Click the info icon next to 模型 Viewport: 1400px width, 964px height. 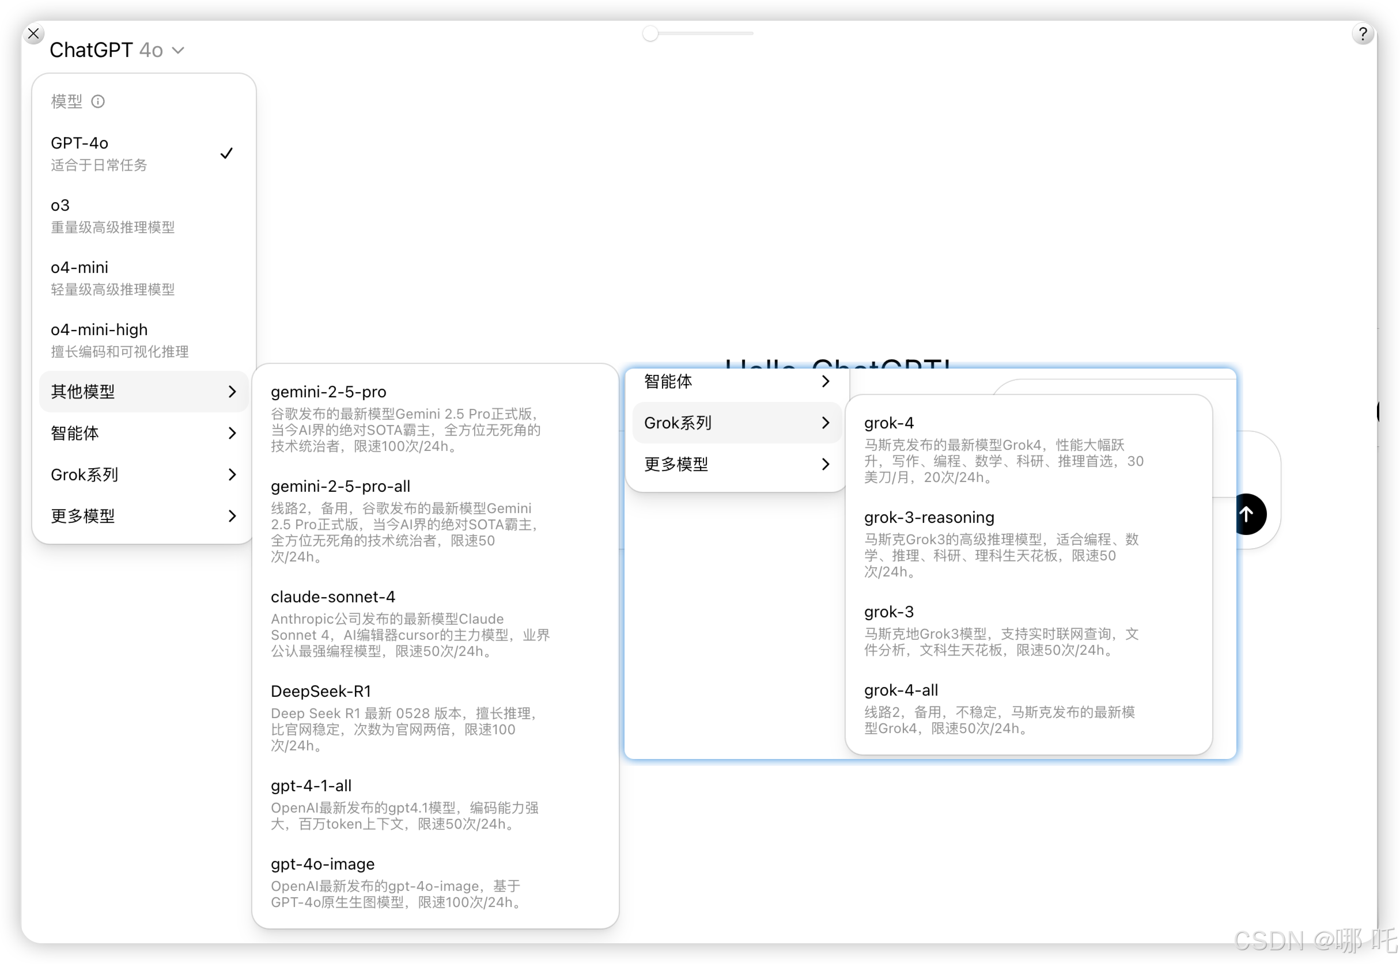click(98, 101)
